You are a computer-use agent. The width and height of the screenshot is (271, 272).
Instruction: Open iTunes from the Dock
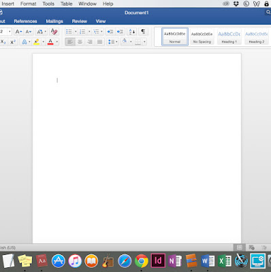tap(75, 260)
